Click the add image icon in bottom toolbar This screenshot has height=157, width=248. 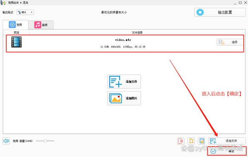pos(201,141)
